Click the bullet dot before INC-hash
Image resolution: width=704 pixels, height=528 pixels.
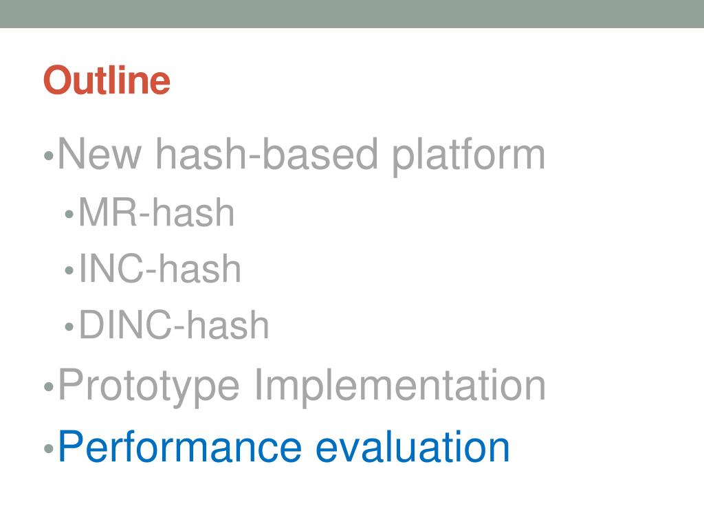pyautogui.click(x=69, y=270)
